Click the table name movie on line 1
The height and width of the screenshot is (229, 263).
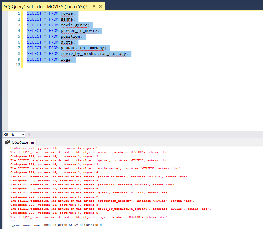pyautogui.click(x=67, y=13)
